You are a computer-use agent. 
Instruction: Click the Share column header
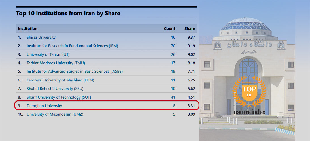(x=190, y=28)
